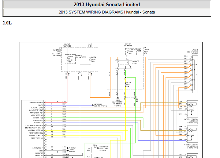Click the 'DRV TEMP ACTR WARM' pin label
The image size is (220, 158).
[x=34, y=128]
